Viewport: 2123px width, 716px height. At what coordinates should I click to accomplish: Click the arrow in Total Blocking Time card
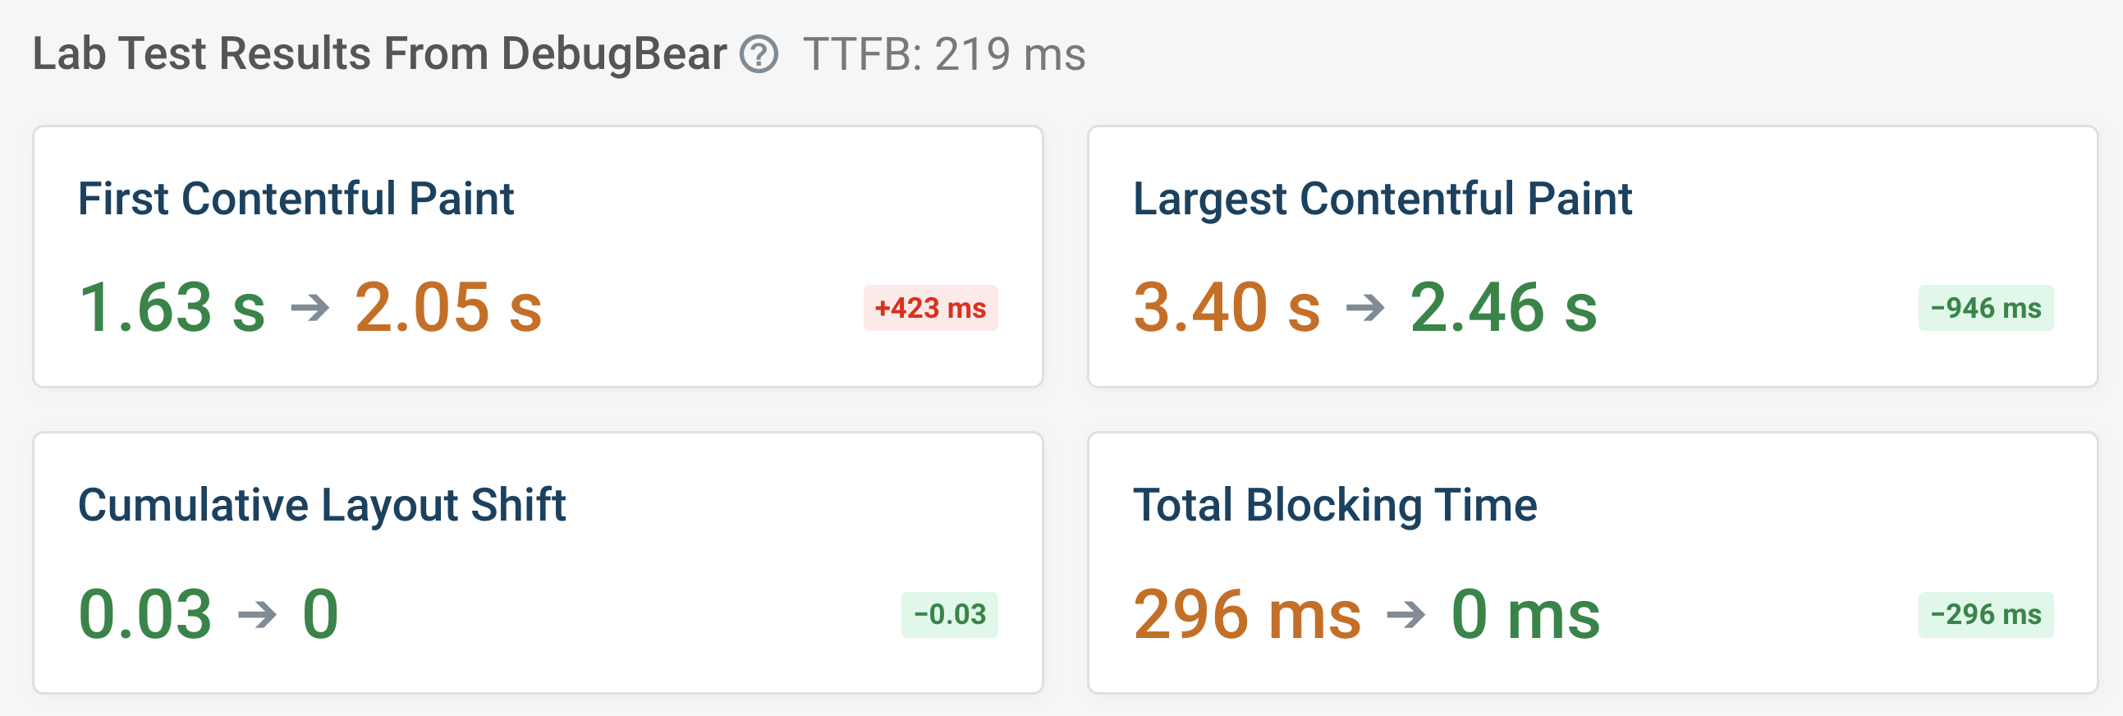pos(1405,615)
